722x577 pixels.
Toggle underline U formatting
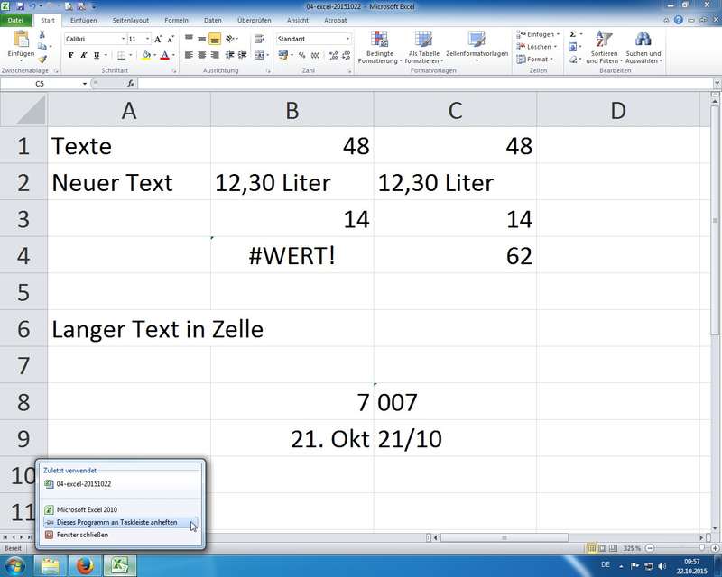click(97, 55)
